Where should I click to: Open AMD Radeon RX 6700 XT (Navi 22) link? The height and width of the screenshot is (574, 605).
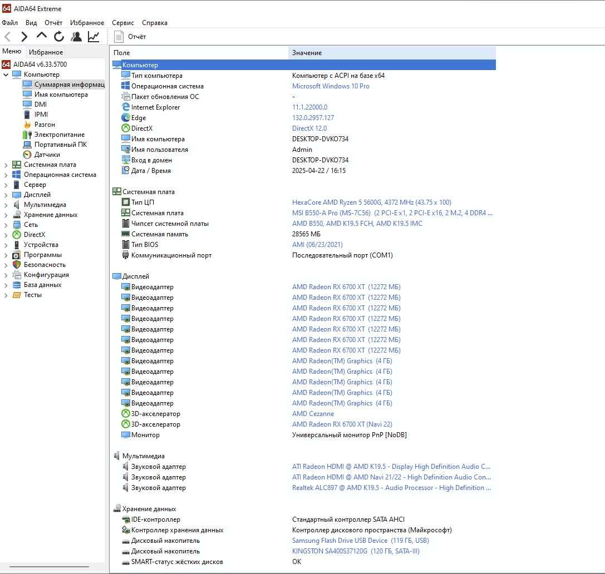coord(342,424)
